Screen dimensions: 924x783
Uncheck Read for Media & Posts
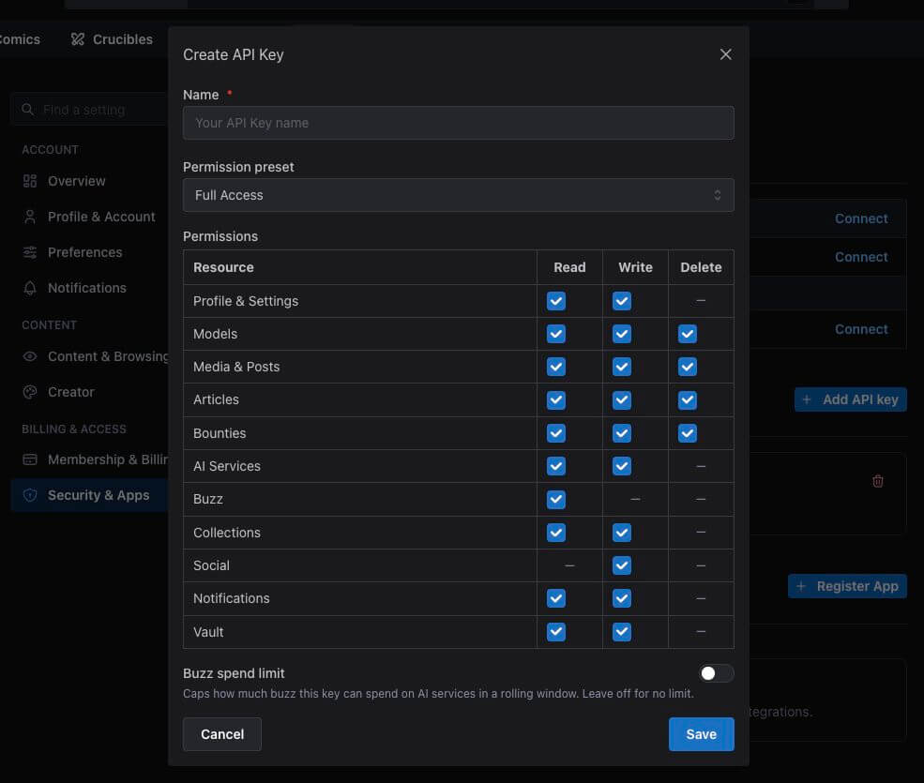coord(555,367)
